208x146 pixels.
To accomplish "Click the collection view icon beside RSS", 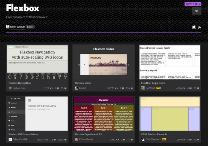I will pos(194,27).
